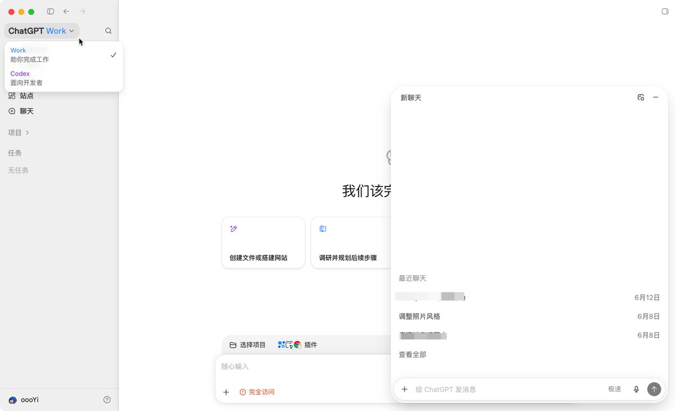Open 查看全部 recent chats link
This screenshot has width=676, height=411.
[412, 355]
